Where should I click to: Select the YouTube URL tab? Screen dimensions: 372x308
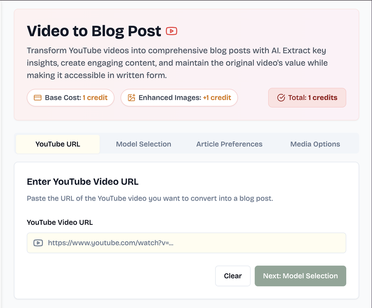(x=58, y=144)
